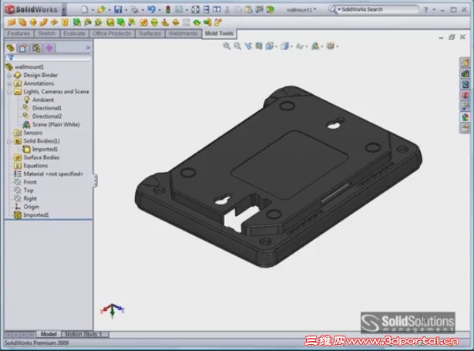Open the Save dropdown arrow
Screen dimensions: 474x351
click(x=126, y=10)
